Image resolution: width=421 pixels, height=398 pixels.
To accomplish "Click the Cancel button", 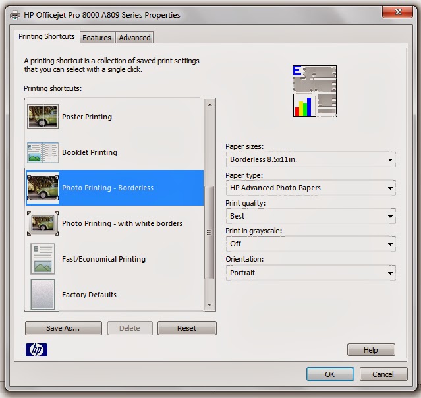I will (383, 374).
